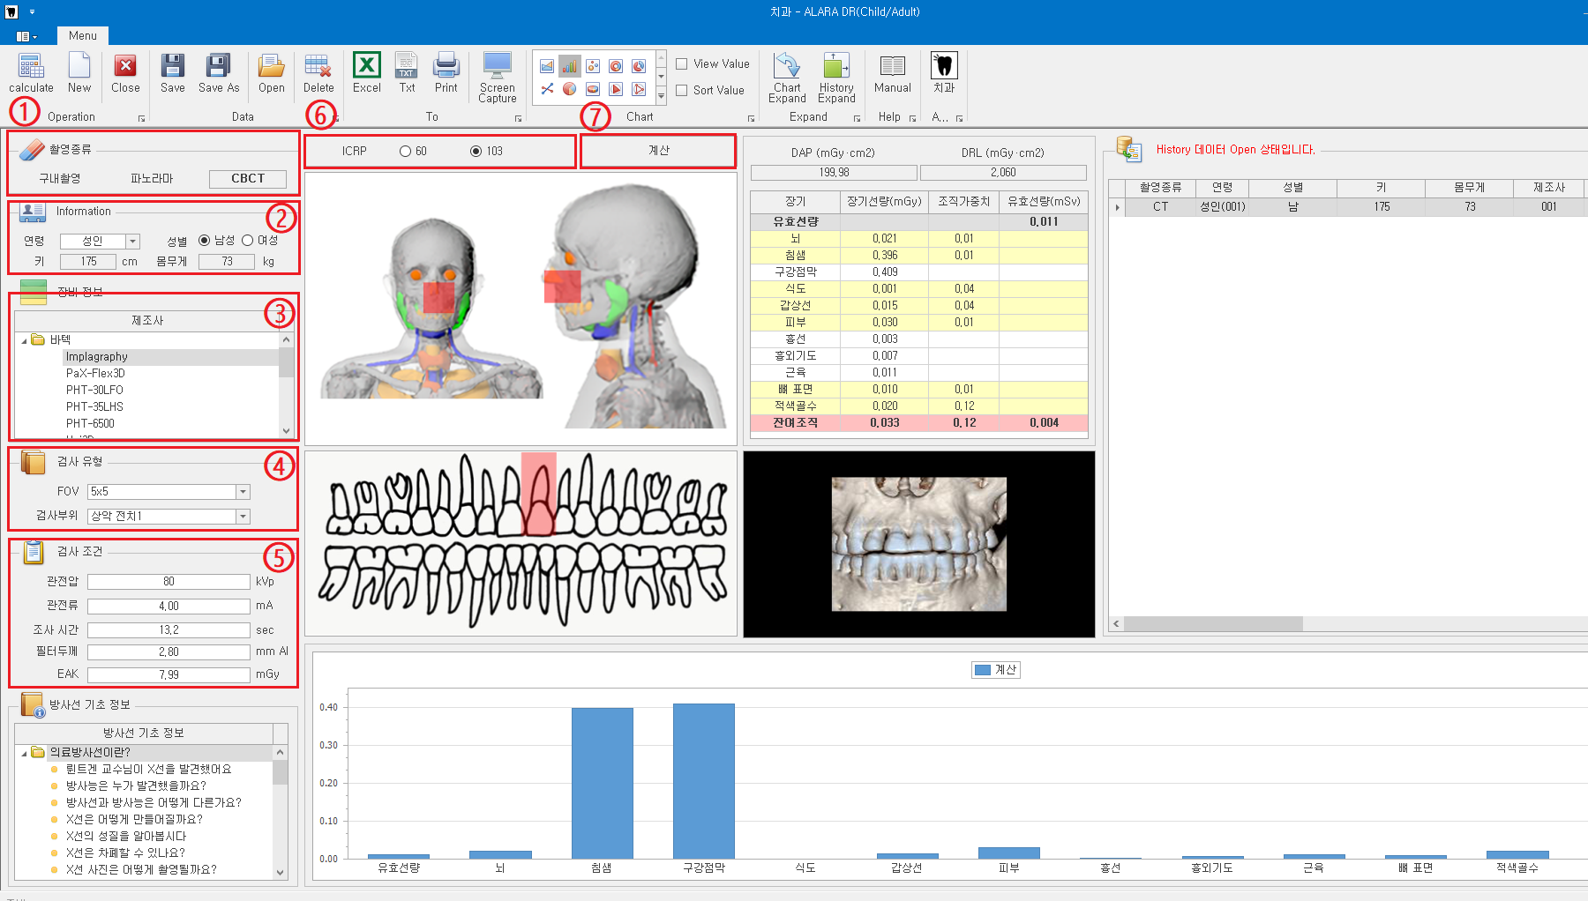
Task: Select the 여성 gender radio button
Action: click(248, 241)
